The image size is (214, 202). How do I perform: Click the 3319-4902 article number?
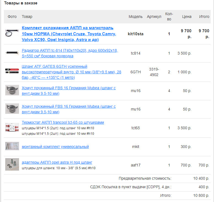tap(154, 72)
